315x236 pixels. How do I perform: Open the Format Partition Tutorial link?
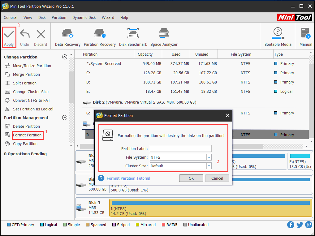pyautogui.click(x=128, y=178)
